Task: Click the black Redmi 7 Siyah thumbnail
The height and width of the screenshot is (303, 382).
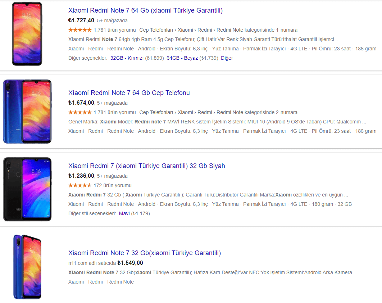Action: [27, 189]
